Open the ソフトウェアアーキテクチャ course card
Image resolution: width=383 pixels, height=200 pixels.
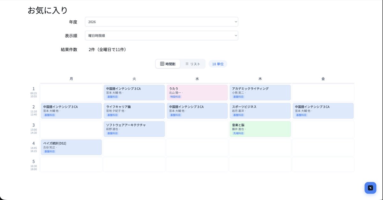(134, 129)
